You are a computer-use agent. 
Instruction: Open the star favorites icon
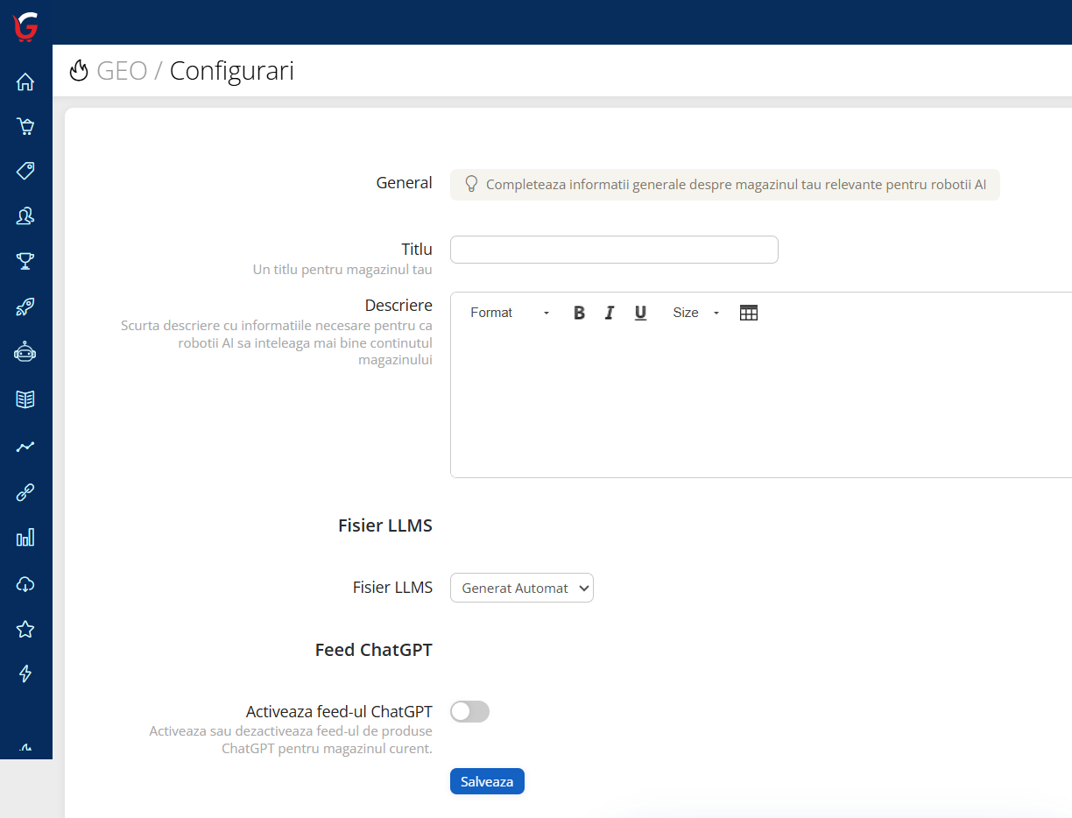(25, 629)
